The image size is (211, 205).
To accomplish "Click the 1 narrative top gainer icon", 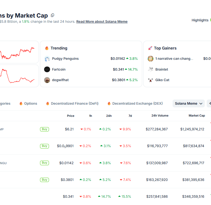I will point(151,59).
